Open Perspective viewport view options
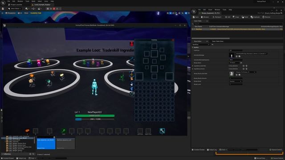Viewport: 285px width, 160px height. tap(11, 13)
